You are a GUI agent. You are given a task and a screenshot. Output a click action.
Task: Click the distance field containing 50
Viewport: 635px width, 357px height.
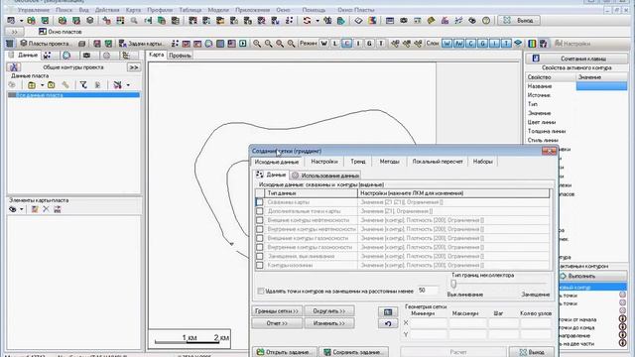point(428,291)
